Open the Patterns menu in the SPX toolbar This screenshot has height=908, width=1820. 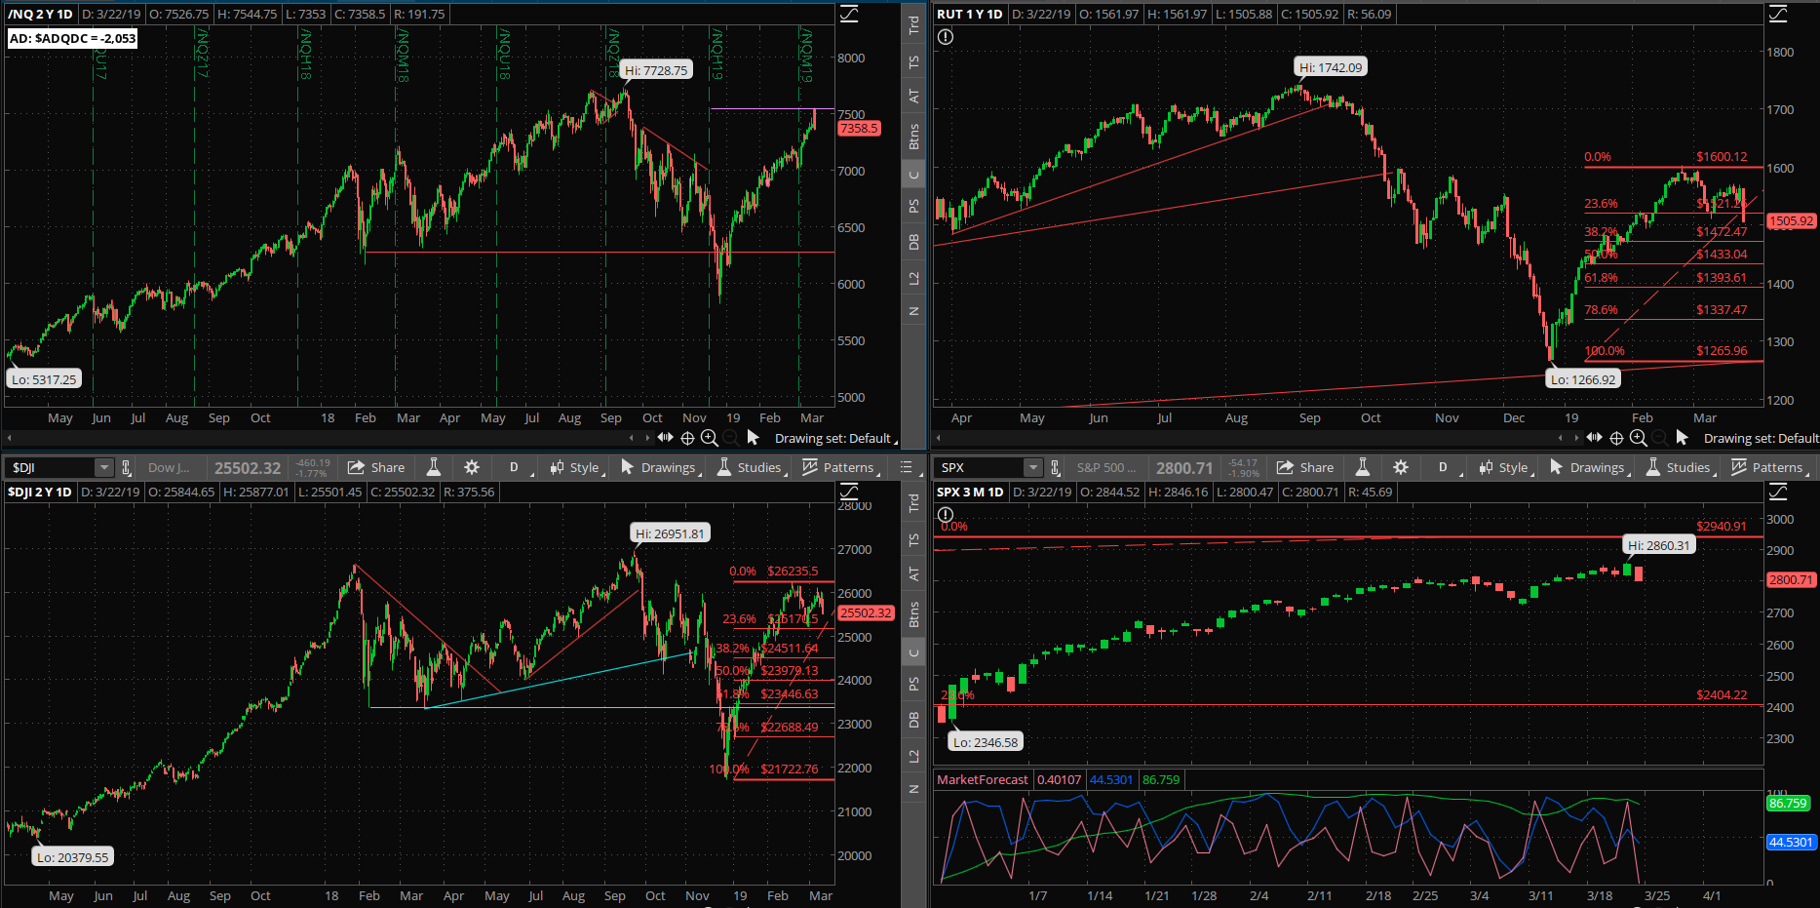pos(1769,467)
